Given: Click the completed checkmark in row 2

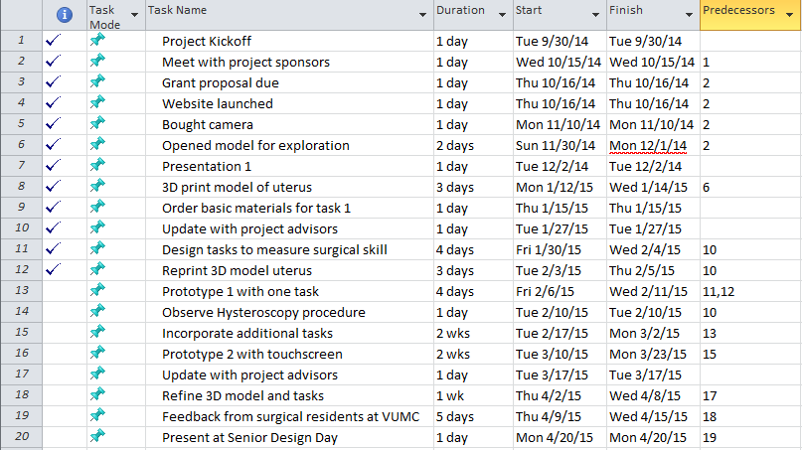Looking at the screenshot, I should pyautogui.click(x=53, y=62).
